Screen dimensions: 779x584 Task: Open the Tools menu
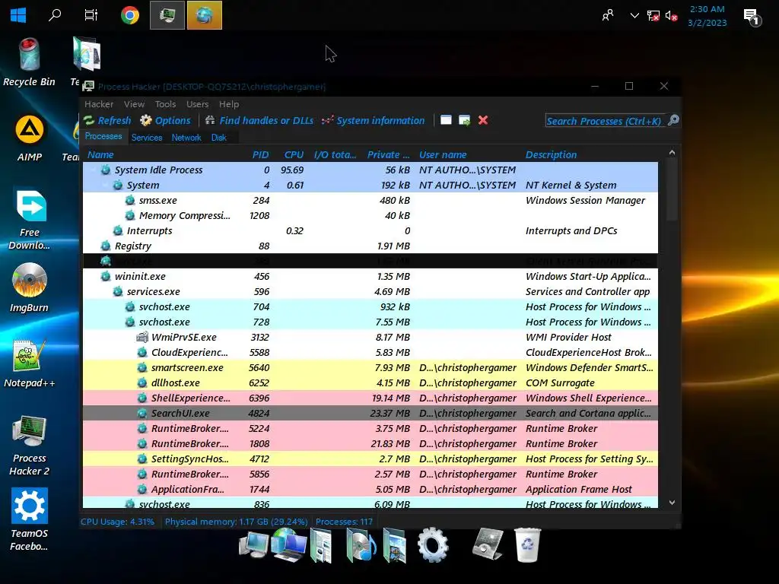pos(165,104)
